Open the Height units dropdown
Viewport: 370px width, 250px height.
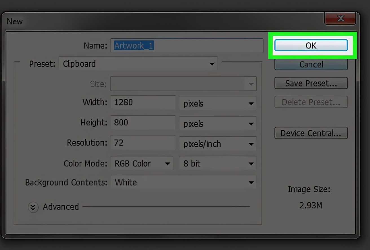(x=218, y=124)
